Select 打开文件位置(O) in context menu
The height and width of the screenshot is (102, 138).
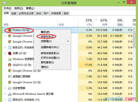50,58
